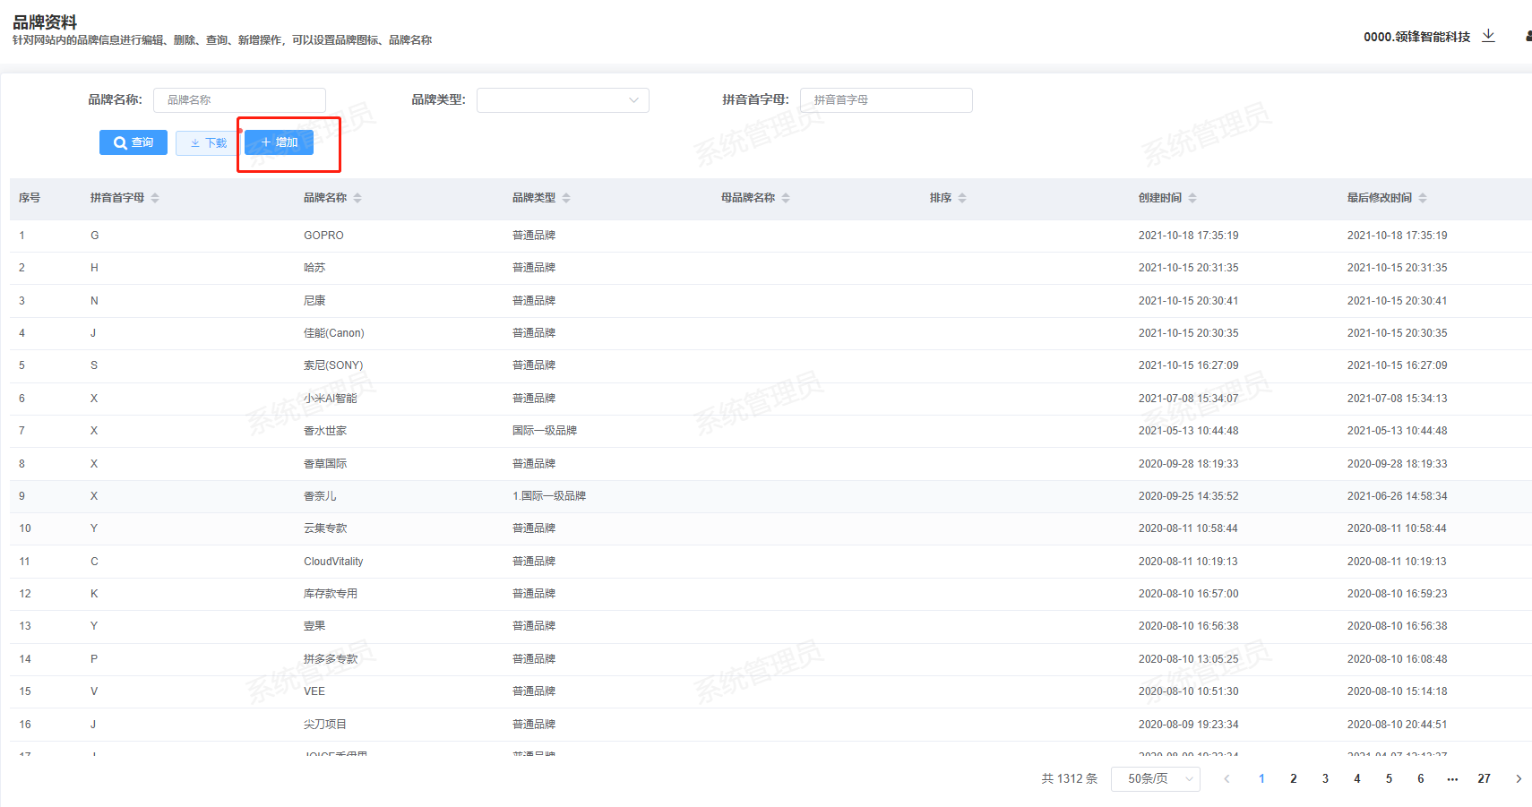Select the 香水世家 brand name cell

325,431
